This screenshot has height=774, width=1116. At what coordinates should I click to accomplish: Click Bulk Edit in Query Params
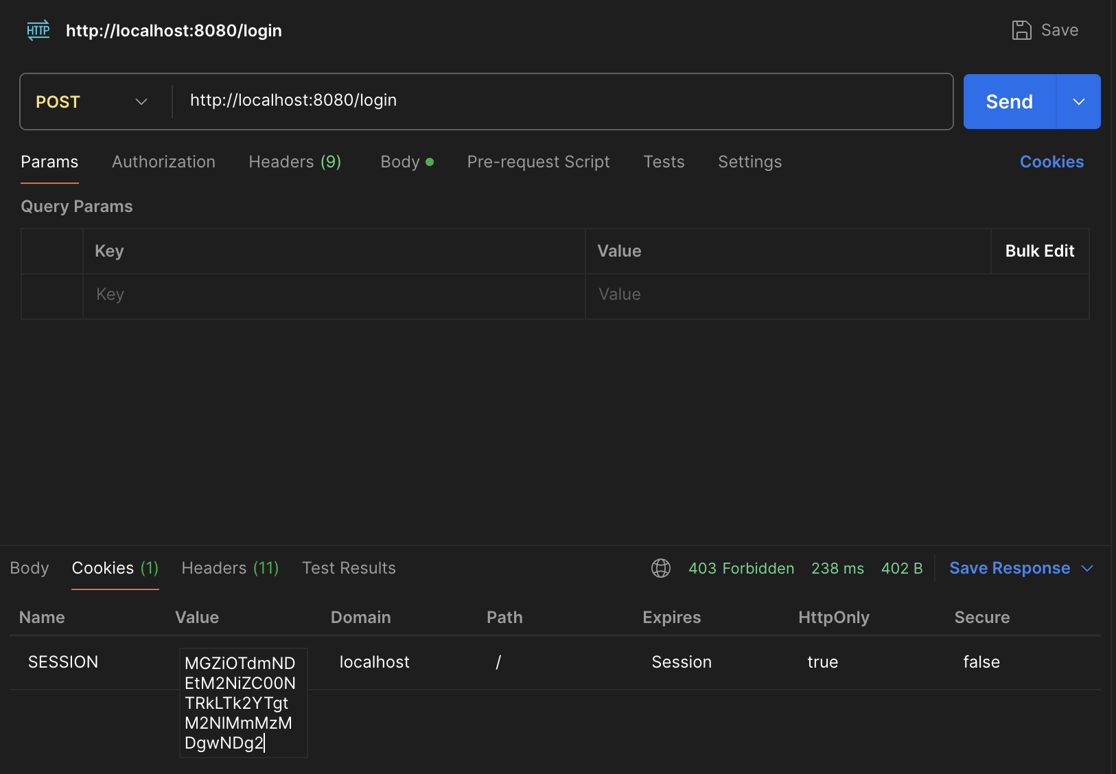click(1040, 251)
